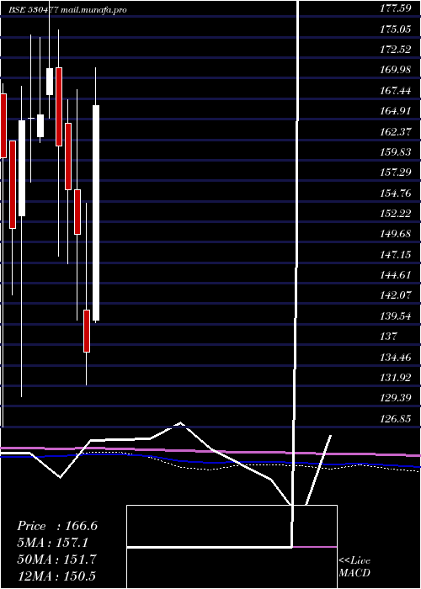Image resolution: width=421 pixels, height=589 pixels.
Task: Click the 177.59 price axis label
Action: point(396,8)
